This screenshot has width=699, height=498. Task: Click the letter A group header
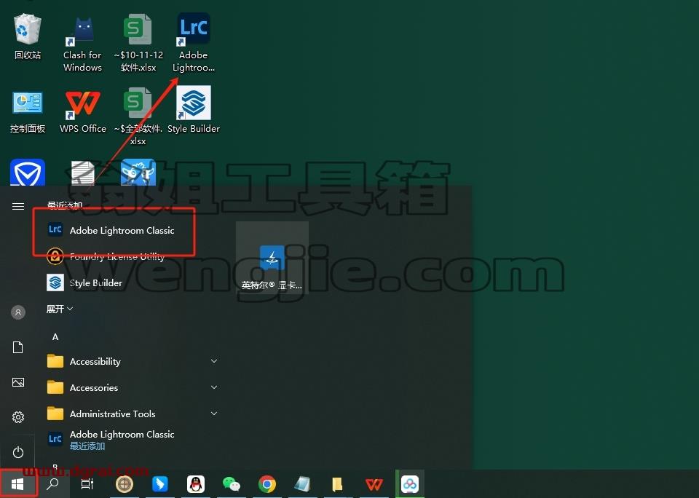[55, 336]
